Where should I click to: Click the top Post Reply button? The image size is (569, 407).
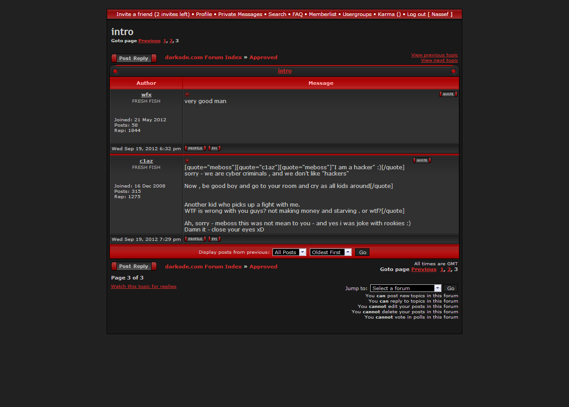click(x=134, y=58)
